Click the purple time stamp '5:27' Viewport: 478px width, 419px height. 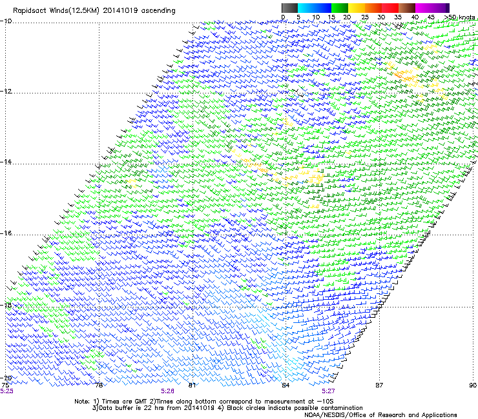coord(328,391)
